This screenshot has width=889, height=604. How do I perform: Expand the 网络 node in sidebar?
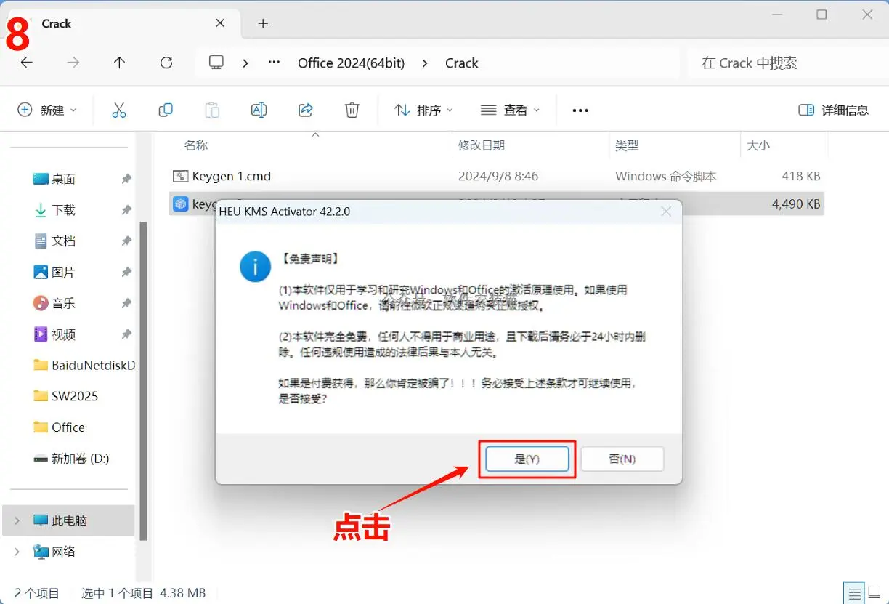15,552
